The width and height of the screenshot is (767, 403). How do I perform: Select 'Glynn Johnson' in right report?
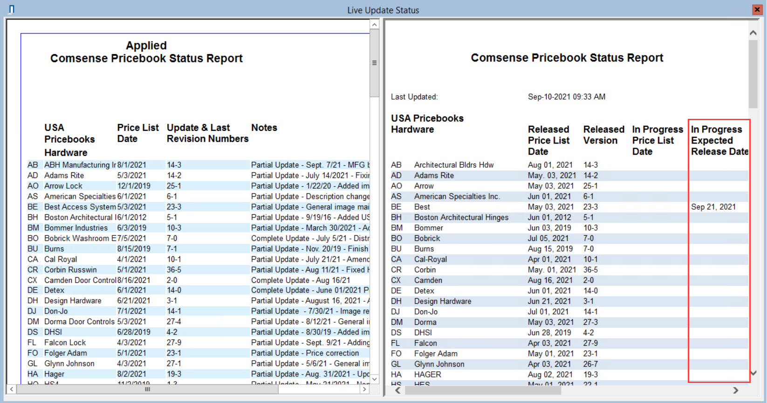click(x=439, y=364)
